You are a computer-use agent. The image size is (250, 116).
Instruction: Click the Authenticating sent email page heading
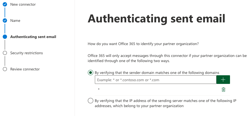[156, 19]
